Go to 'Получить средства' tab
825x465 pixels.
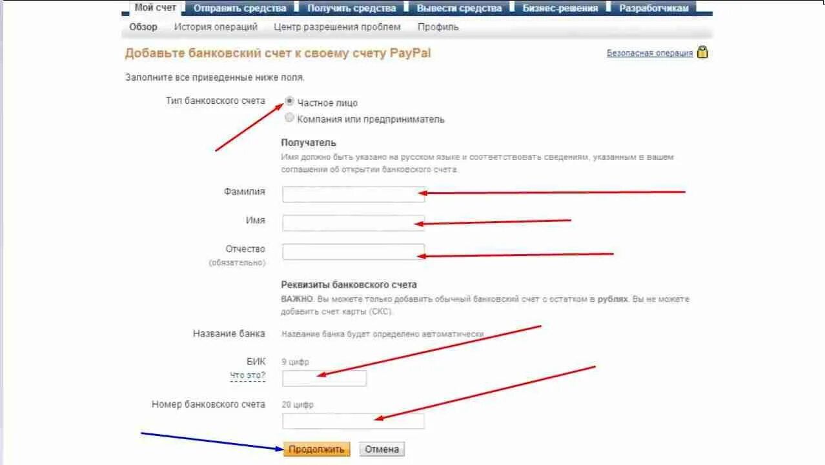click(x=351, y=8)
